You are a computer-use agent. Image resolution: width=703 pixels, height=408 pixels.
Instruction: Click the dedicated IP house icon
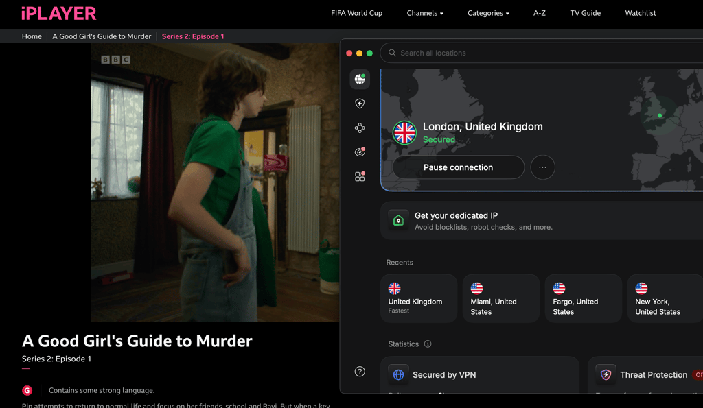[398, 220]
